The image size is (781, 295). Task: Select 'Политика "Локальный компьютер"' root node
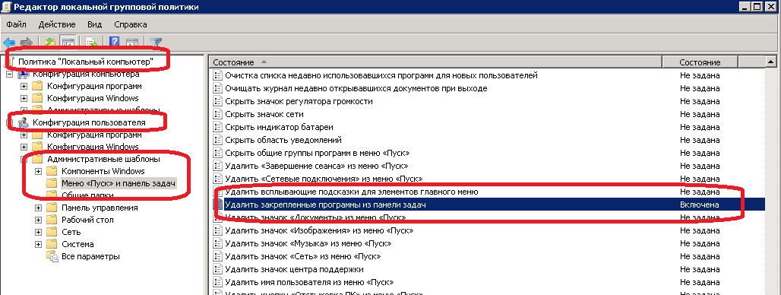click(x=86, y=62)
